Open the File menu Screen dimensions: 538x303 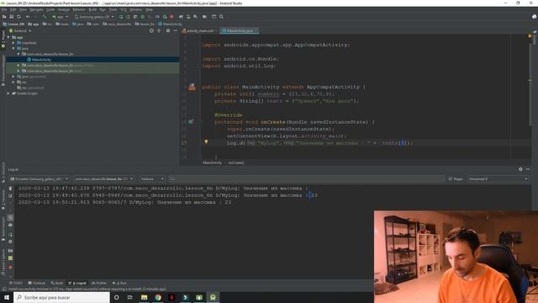pyautogui.click(x=4, y=9)
